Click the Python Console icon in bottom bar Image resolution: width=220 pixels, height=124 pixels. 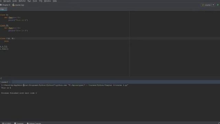tap(27, 123)
